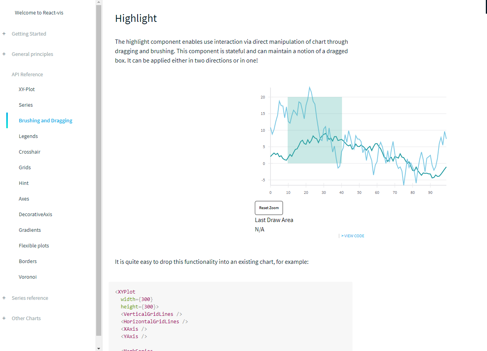
Task: Open the XY-Plot reference page
Action: click(27, 90)
